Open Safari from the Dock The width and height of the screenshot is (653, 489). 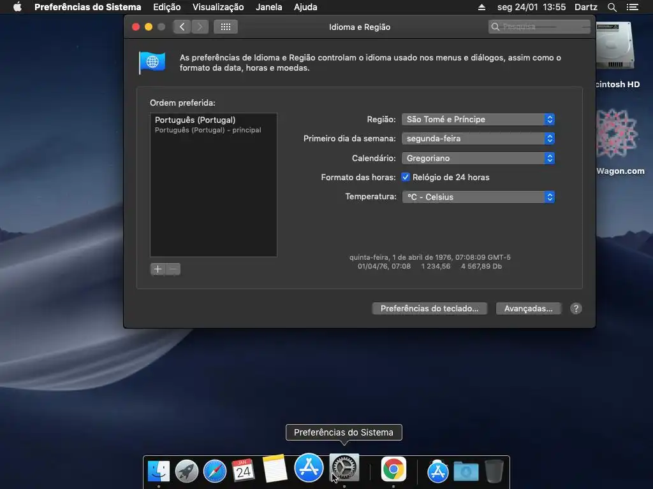(215, 471)
